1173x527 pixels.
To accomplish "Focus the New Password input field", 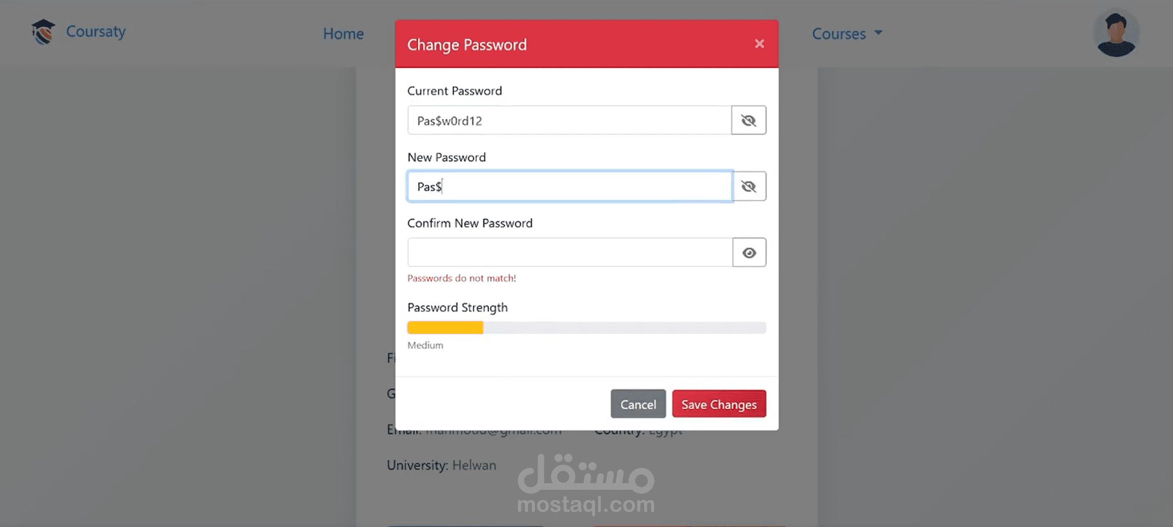I will click(x=570, y=186).
